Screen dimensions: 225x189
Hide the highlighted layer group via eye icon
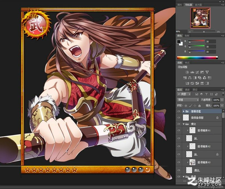179,111
